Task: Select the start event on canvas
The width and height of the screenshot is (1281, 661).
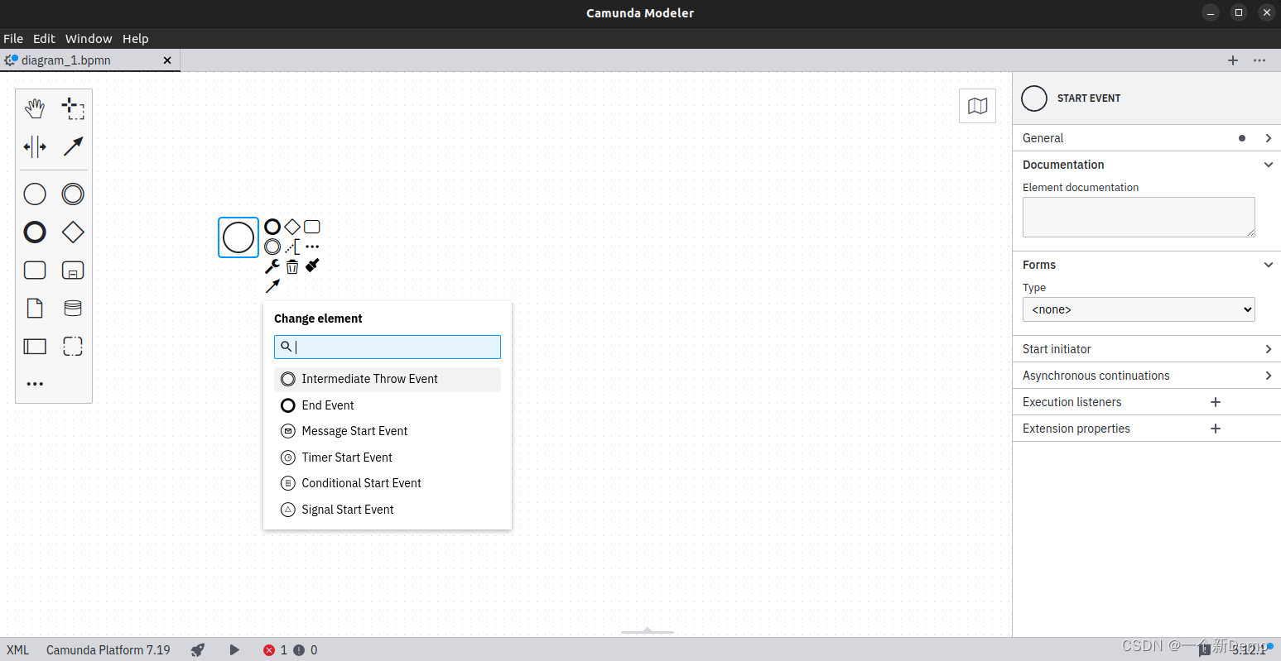Action: pos(238,237)
